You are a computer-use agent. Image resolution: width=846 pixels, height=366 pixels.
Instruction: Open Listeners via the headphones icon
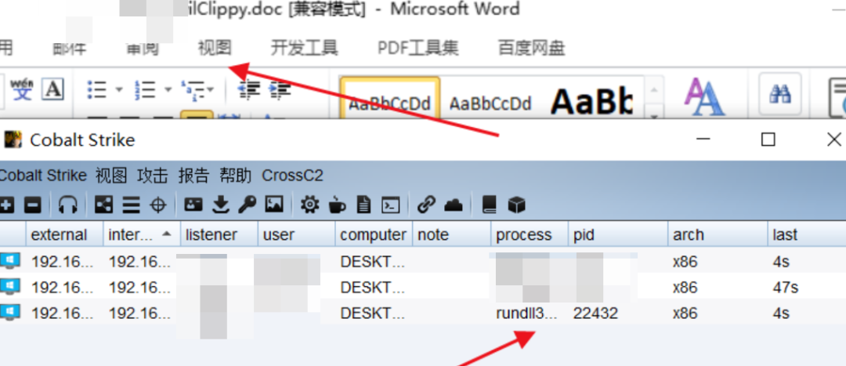click(x=67, y=205)
